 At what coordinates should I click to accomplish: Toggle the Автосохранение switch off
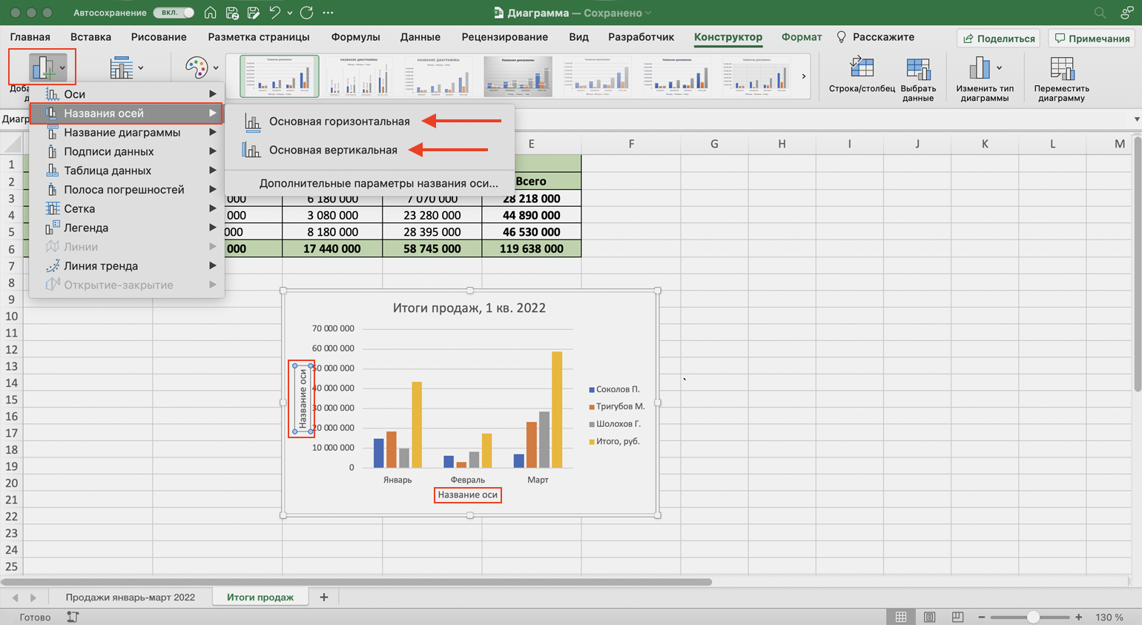pos(174,13)
